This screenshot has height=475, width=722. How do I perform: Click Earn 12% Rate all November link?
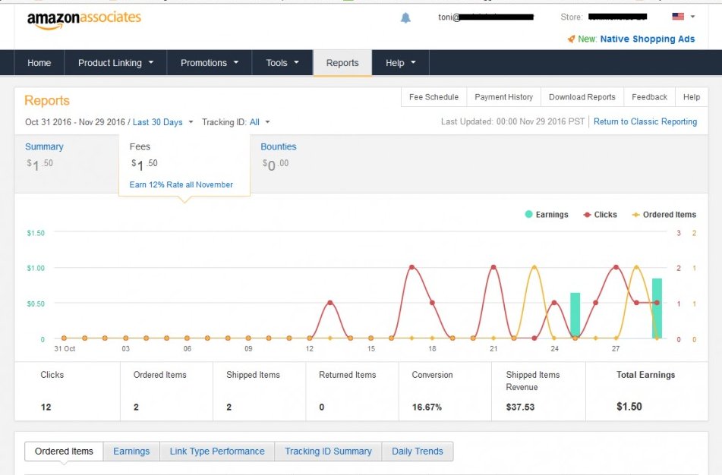181,184
